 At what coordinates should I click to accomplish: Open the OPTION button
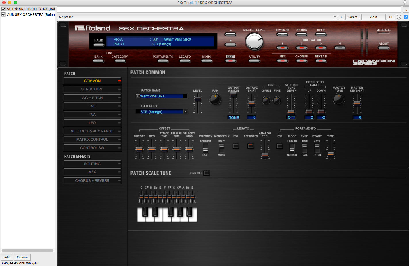click(x=302, y=34)
